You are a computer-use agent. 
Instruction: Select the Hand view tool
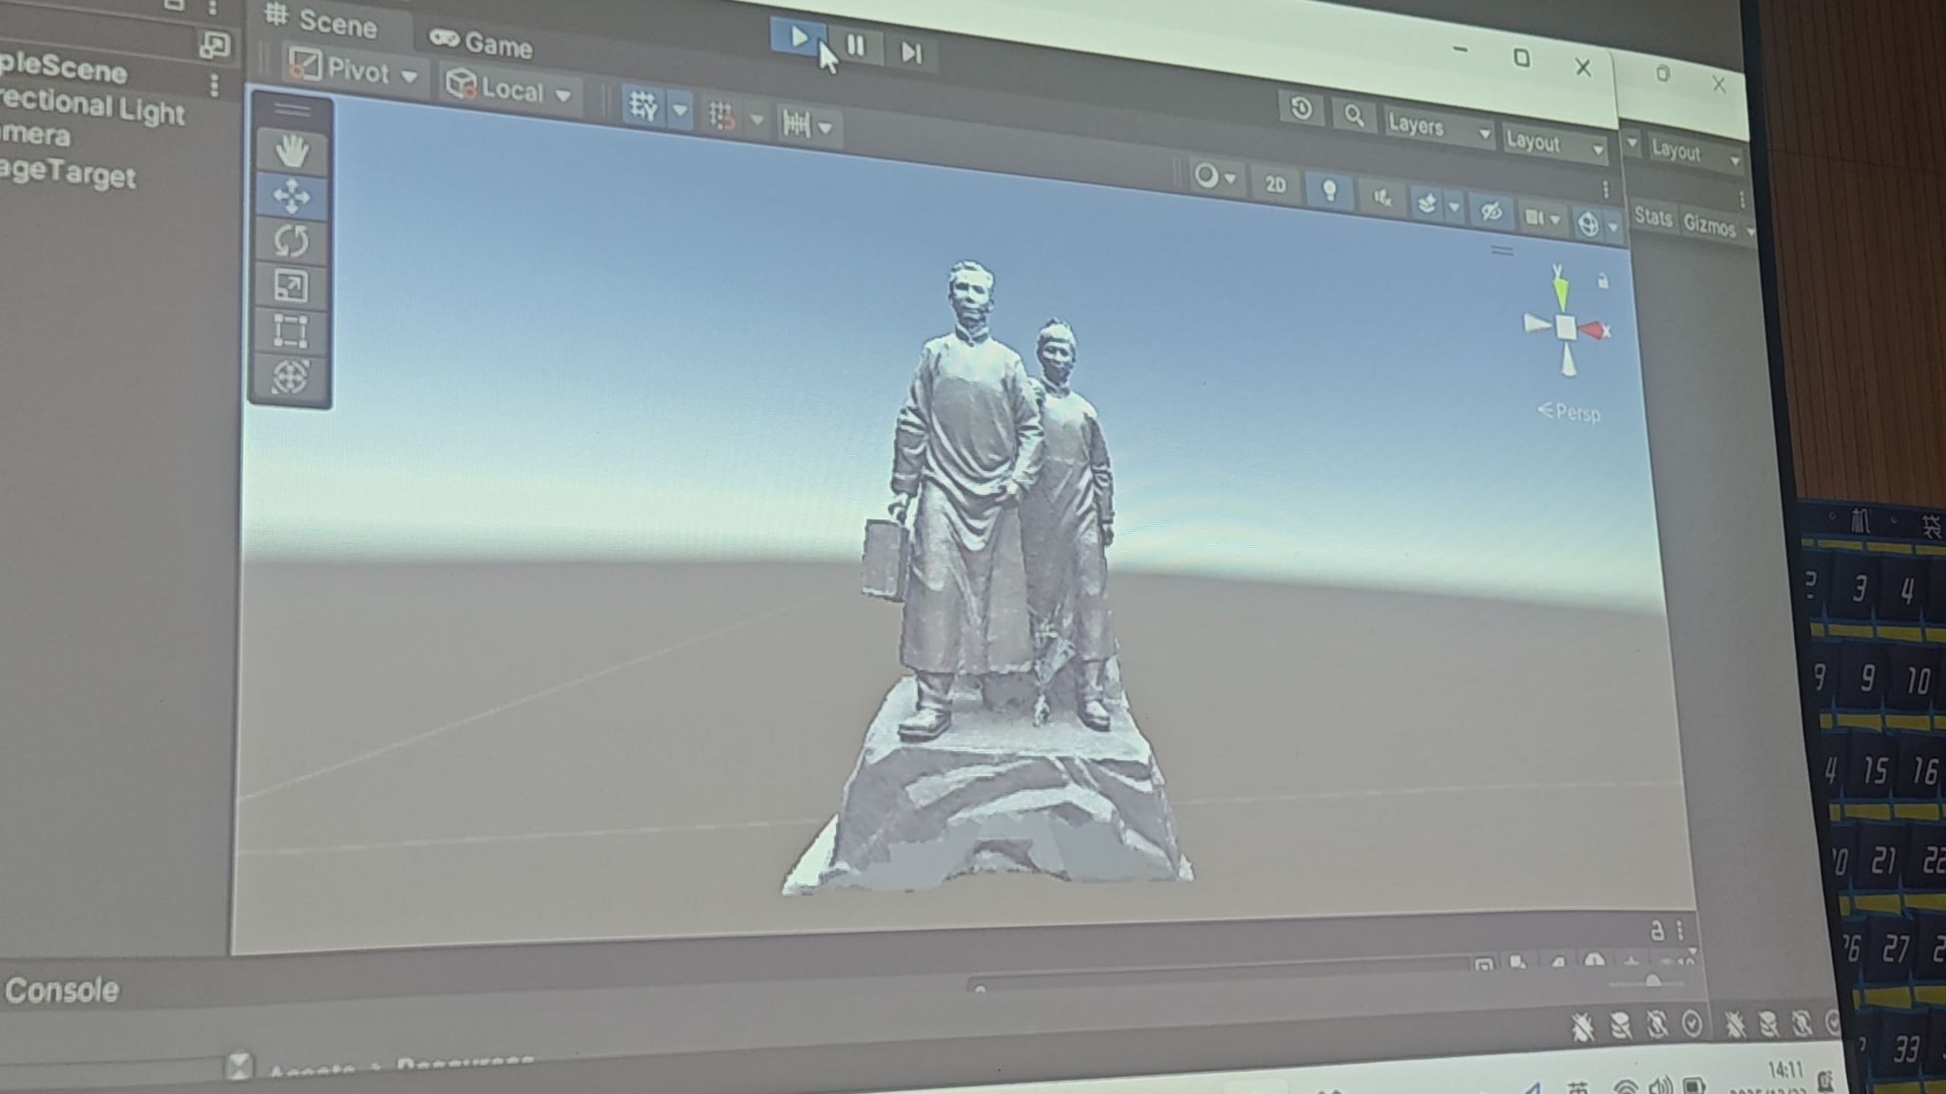[x=292, y=151]
